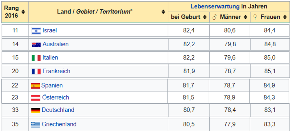
Task: Open the Australien link
Action: (x=56, y=44)
